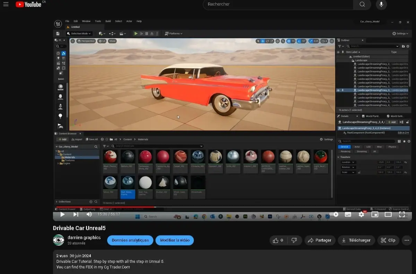Click the Stop simulation square button
This screenshot has height=274, width=416.
coord(147,34)
